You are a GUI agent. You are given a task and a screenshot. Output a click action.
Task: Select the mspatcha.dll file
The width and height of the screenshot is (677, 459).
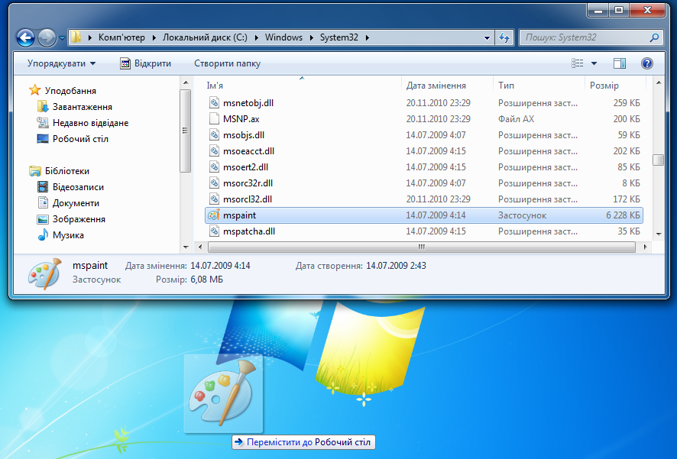(x=424, y=231)
